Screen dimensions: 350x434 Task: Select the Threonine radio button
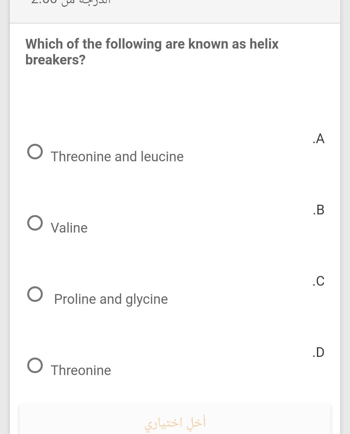[35, 365]
